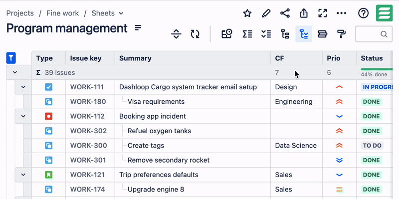The height and width of the screenshot is (199, 399).
Task: Open the share icon
Action: (x=285, y=13)
